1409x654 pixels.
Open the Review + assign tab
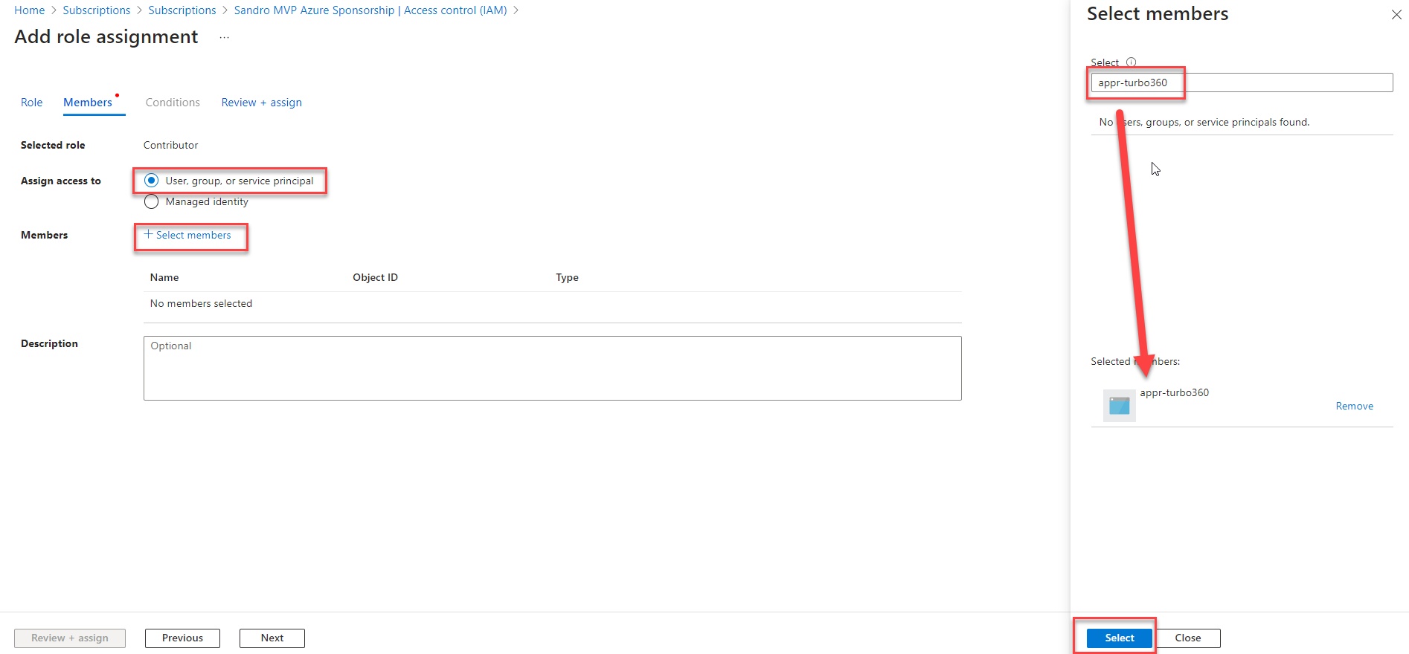[261, 103]
